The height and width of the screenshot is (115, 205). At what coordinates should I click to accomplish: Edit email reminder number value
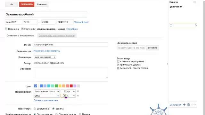(x=63, y=92)
